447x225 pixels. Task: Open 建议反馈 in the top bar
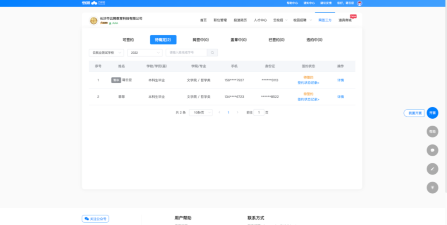[x=326, y=3]
